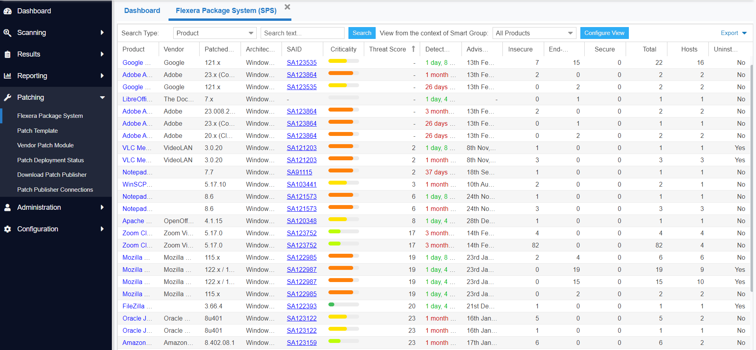Click the Administration user icon
Viewport: 756px width, 350px height.
[7, 207]
